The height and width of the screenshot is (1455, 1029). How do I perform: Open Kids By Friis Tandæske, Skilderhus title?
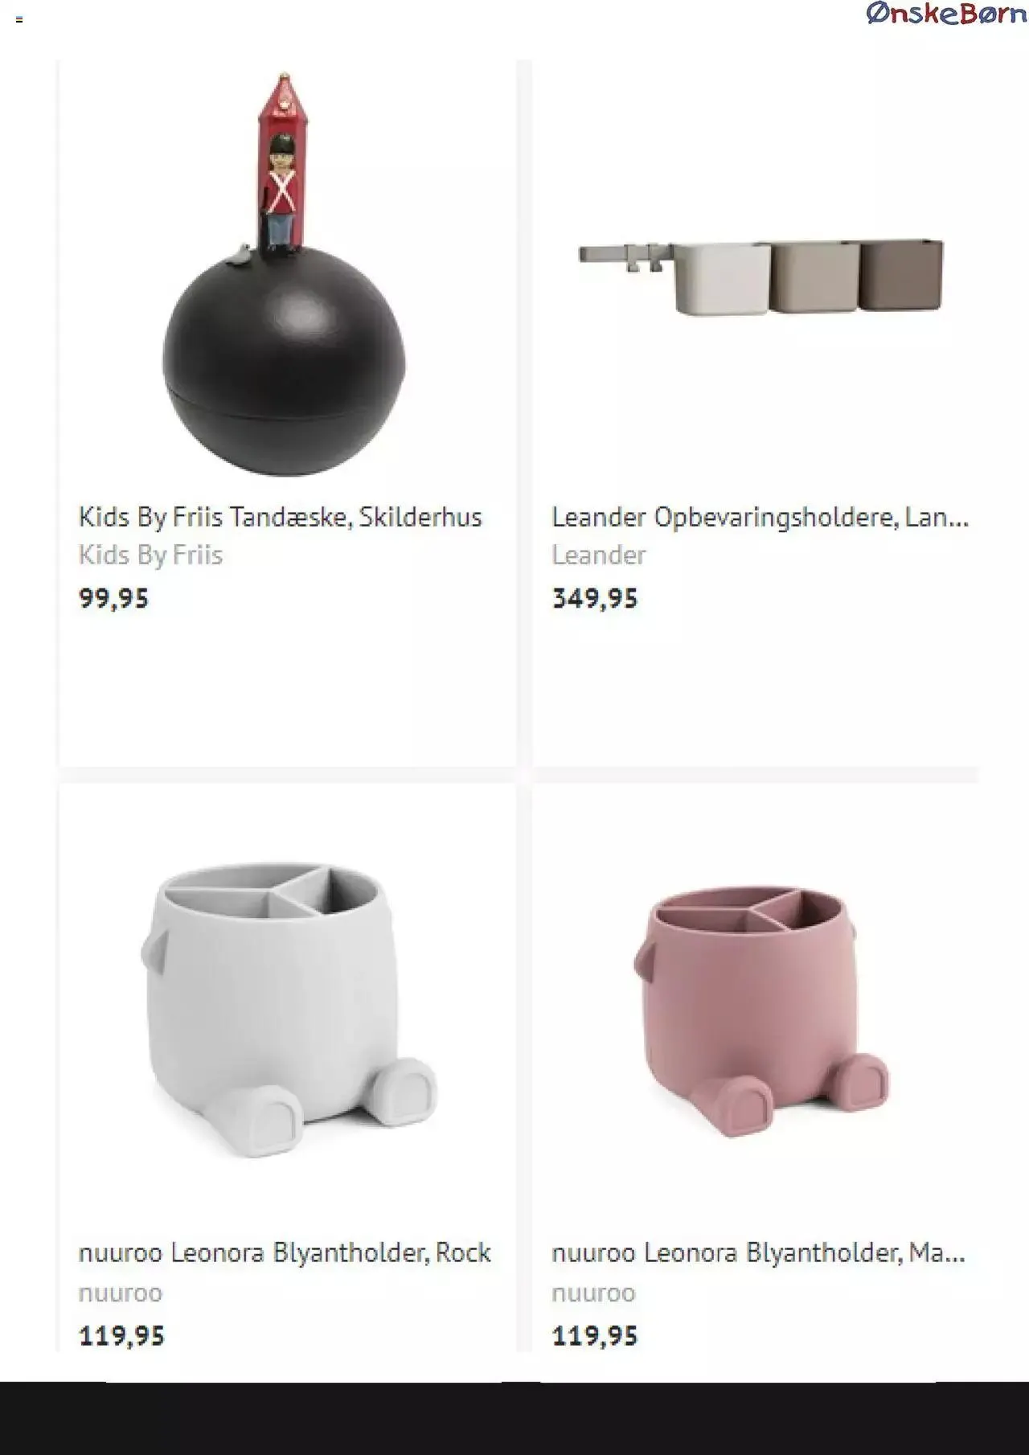click(x=280, y=517)
